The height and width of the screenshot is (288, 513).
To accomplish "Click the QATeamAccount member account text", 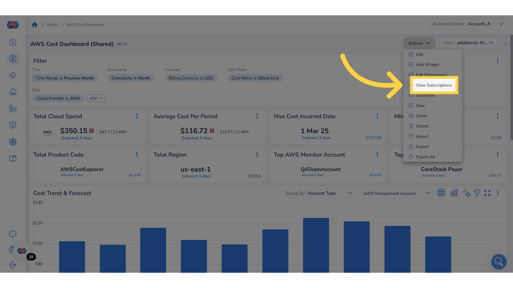I will (320, 169).
